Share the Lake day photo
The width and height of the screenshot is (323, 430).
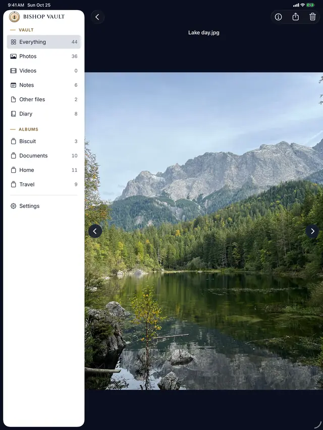(x=296, y=17)
